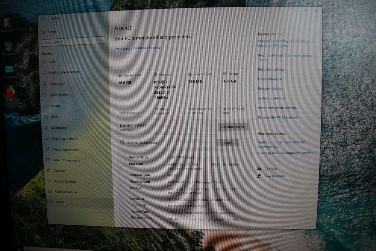Open Remote Desktop in sidebar
This screenshot has width=376, height=251.
[65, 181]
